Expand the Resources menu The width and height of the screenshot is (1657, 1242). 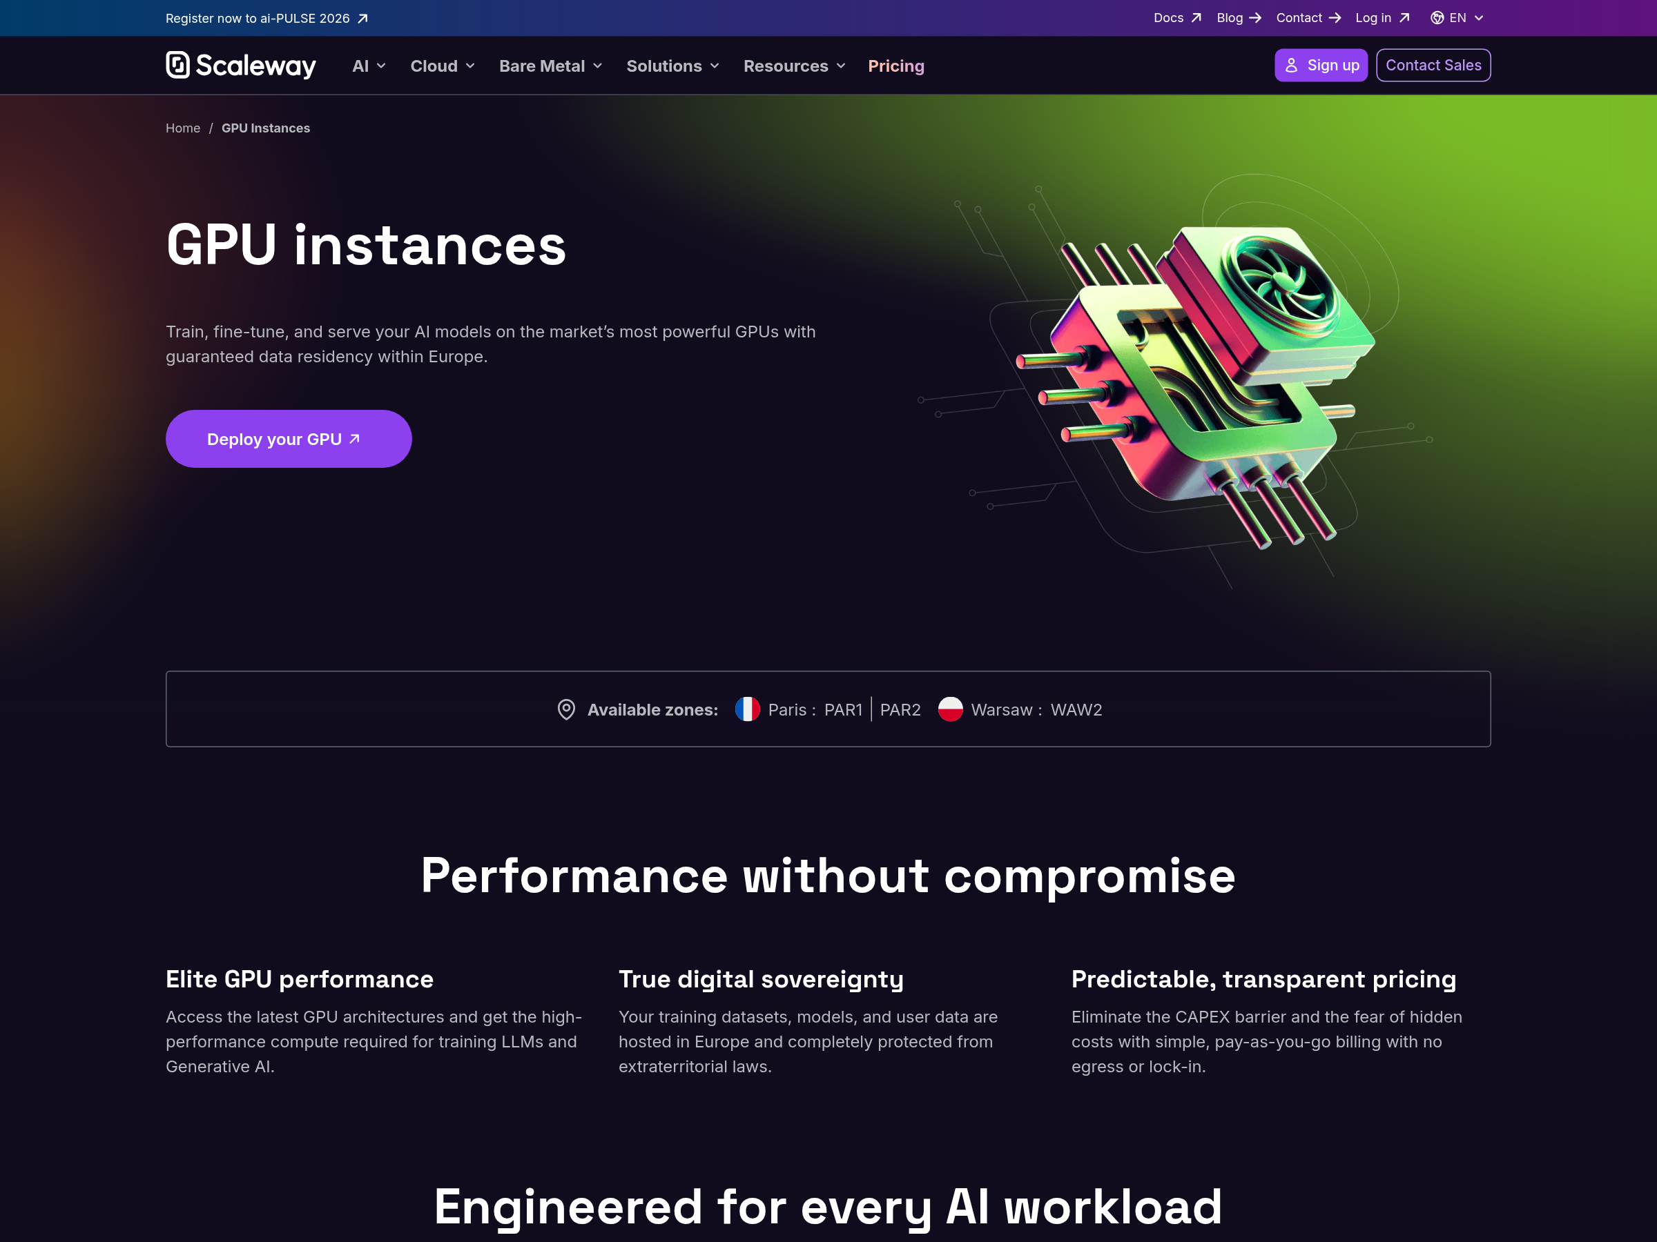(795, 66)
